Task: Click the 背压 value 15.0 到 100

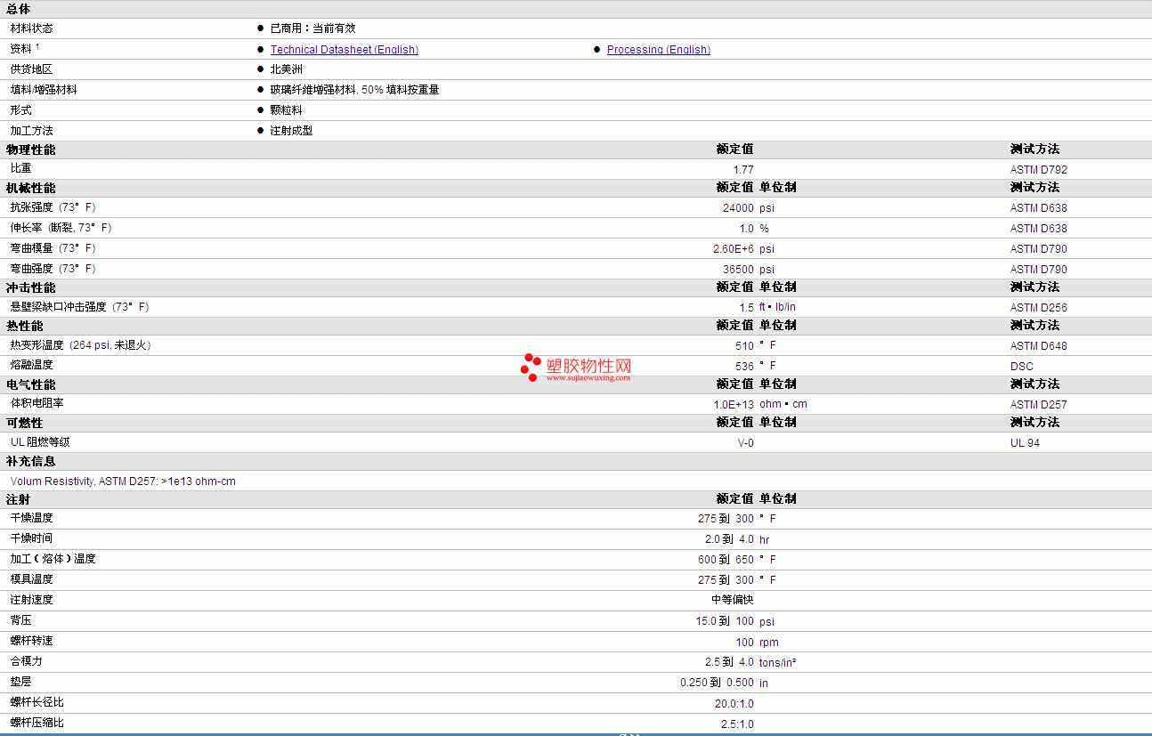Action: tap(725, 621)
